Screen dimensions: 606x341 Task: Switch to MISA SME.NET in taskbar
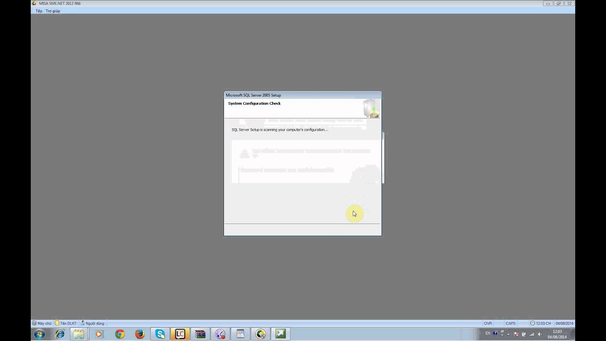(x=260, y=334)
